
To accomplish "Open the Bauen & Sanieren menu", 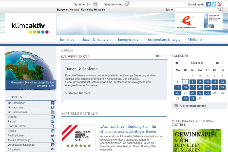I will (96, 40).
